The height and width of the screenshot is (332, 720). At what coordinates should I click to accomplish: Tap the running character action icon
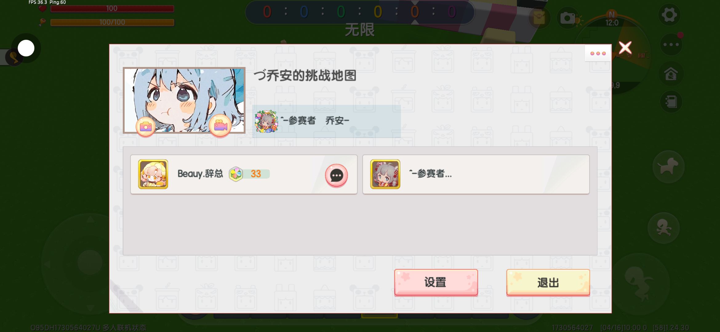664,228
